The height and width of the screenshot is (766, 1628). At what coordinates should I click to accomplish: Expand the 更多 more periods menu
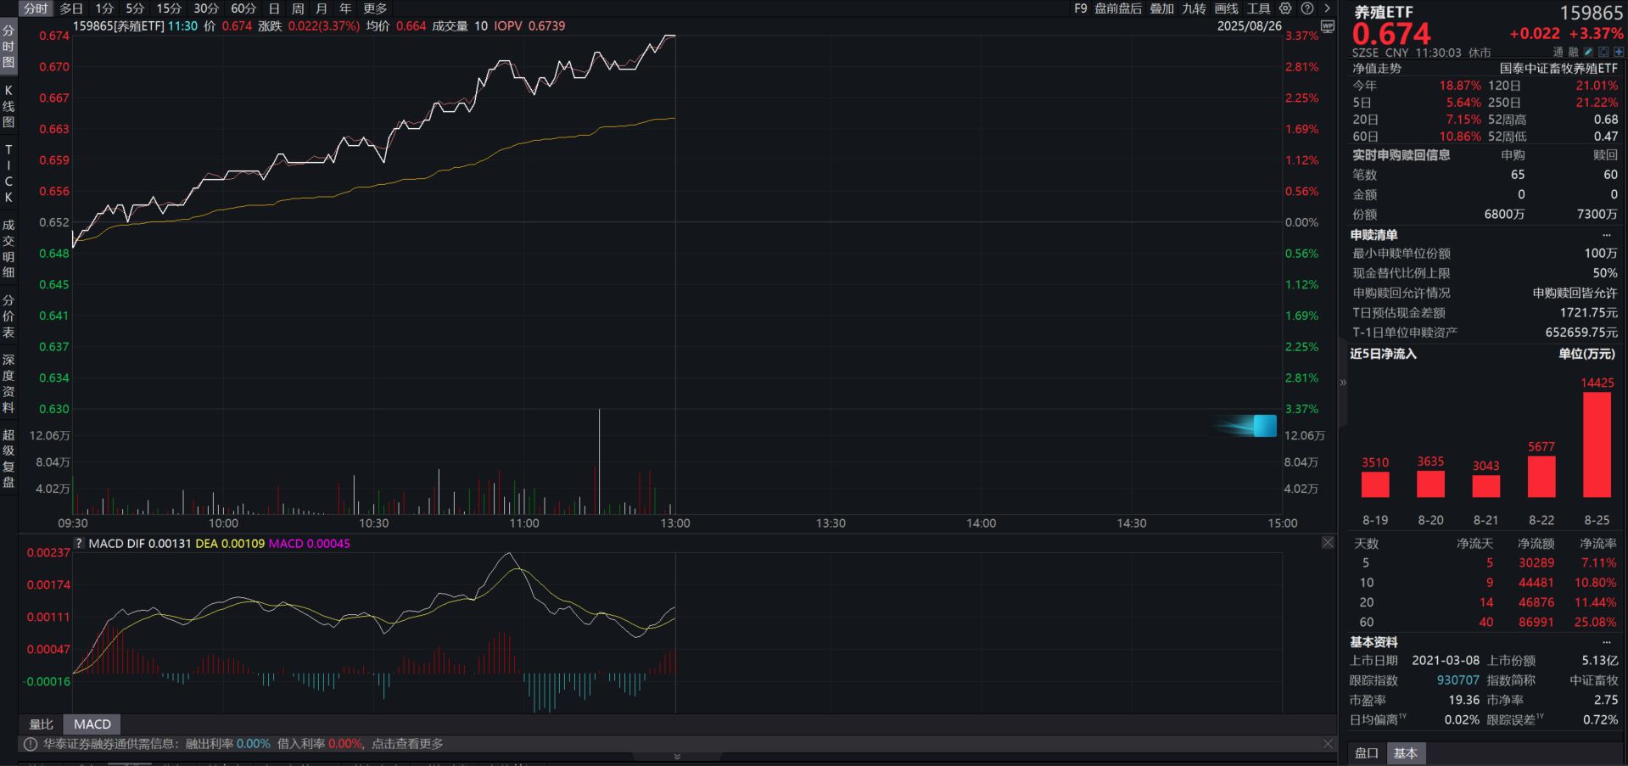(375, 8)
